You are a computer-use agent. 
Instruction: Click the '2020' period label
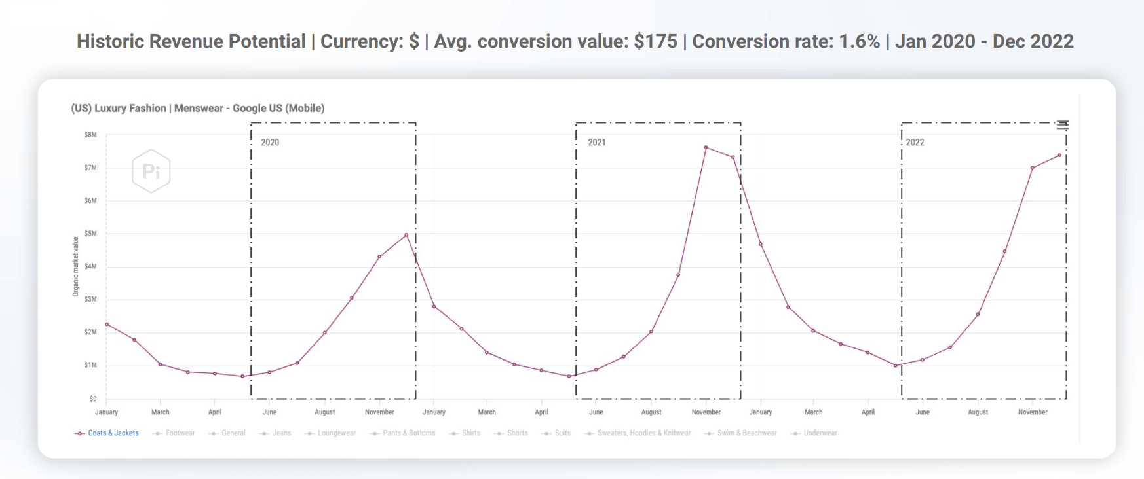(x=270, y=142)
